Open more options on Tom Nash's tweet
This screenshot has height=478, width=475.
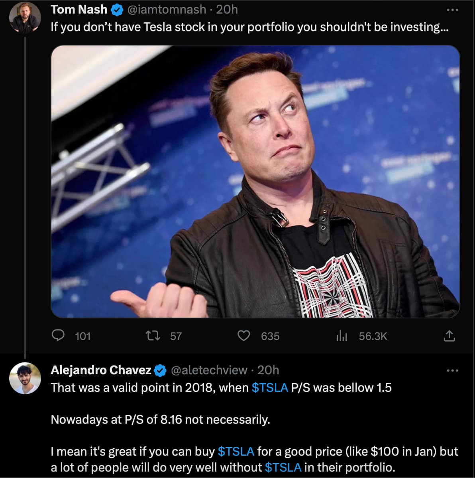pyautogui.click(x=452, y=10)
